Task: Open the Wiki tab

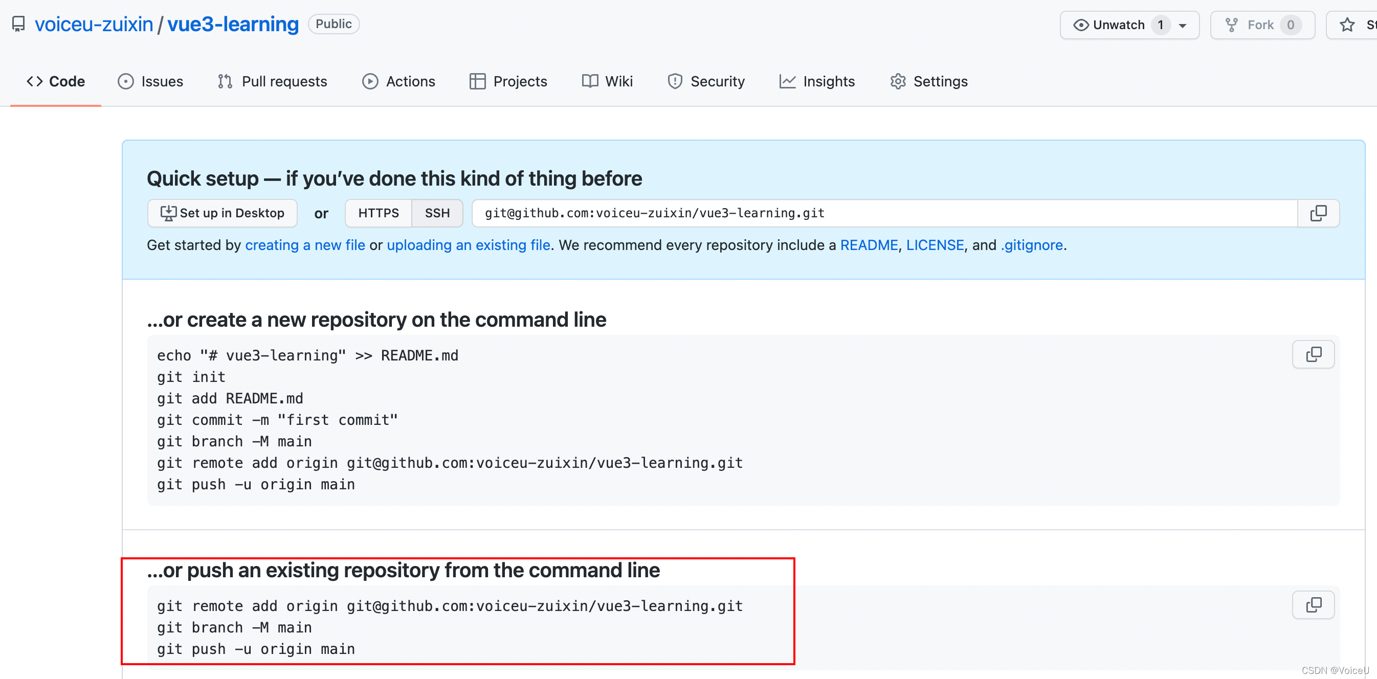Action: coord(607,81)
